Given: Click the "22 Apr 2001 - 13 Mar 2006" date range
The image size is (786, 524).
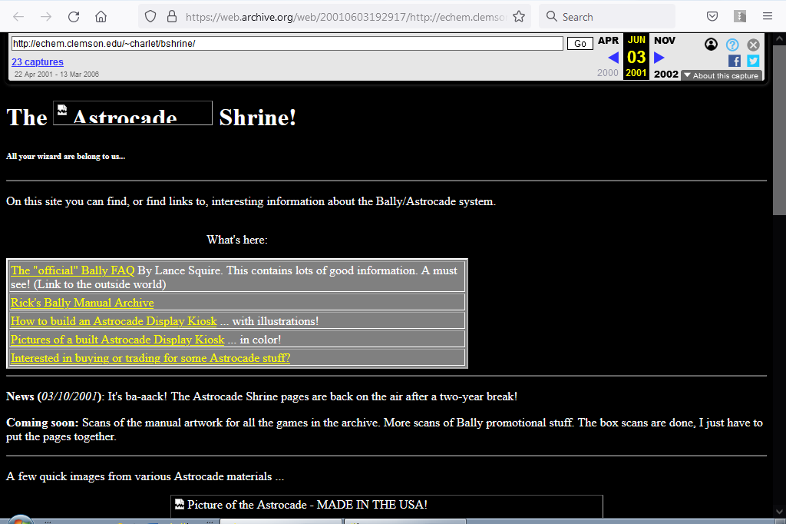Looking at the screenshot, I should click(x=57, y=75).
